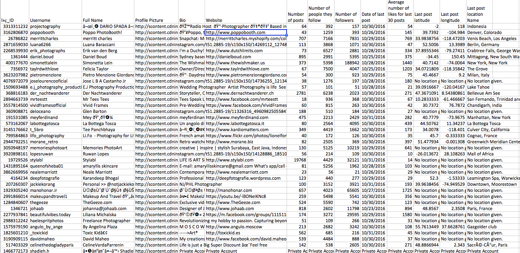520x253 pixels.
Task: Select username cell poppobooth
Action: [55, 32]
